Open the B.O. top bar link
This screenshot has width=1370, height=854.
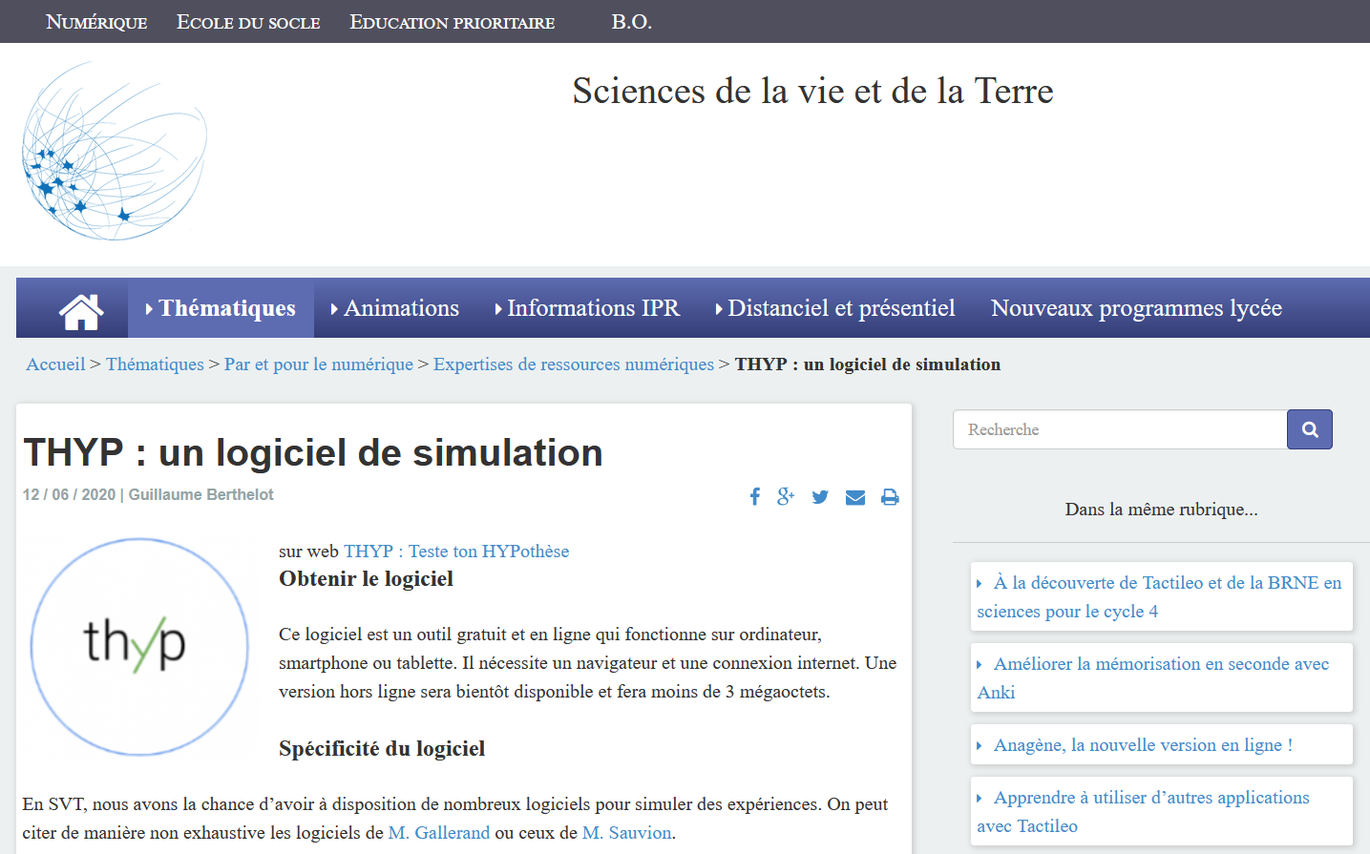pyautogui.click(x=631, y=22)
